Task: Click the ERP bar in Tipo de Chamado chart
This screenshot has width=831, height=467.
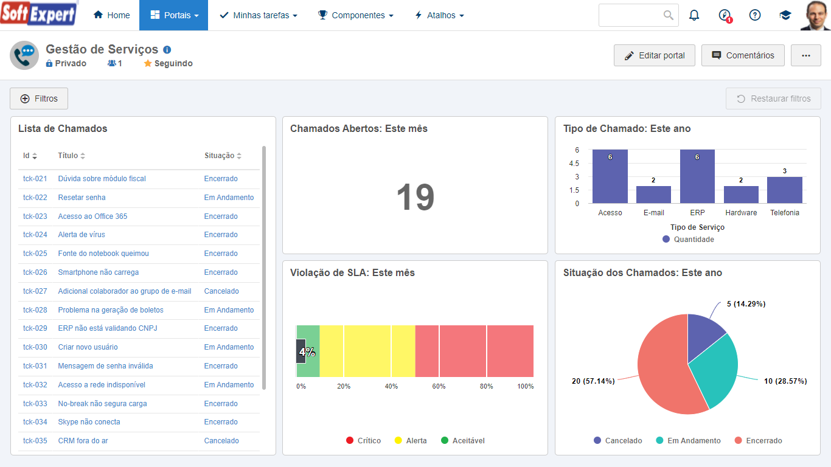Action: pos(697,176)
